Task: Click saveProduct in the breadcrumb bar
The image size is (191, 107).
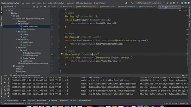Action: pyautogui.click(x=101, y=3)
